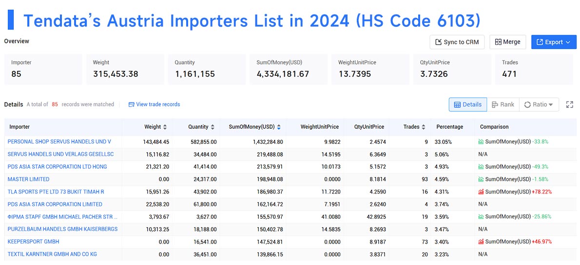The image size is (580, 265).
Task: Open ФIPMA STAPF GMBH importer link
Action: (x=62, y=217)
